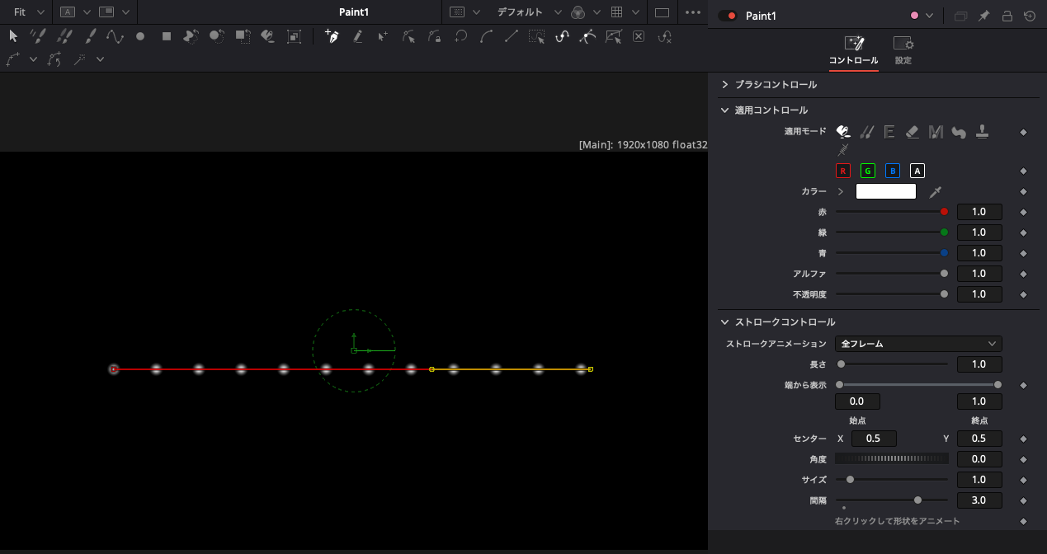Select the single Stroke brush tool
Viewport: 1047px width, 554px height.
[x=90, y=36]
